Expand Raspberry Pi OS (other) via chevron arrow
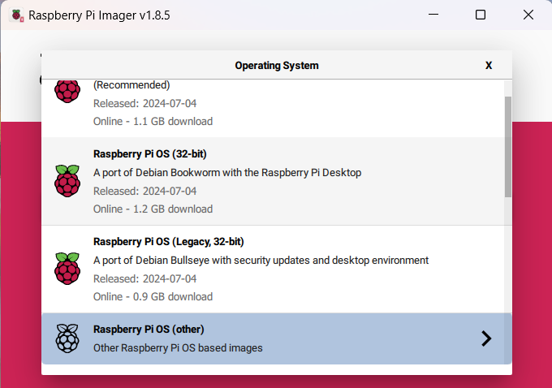 pos(486,338)
